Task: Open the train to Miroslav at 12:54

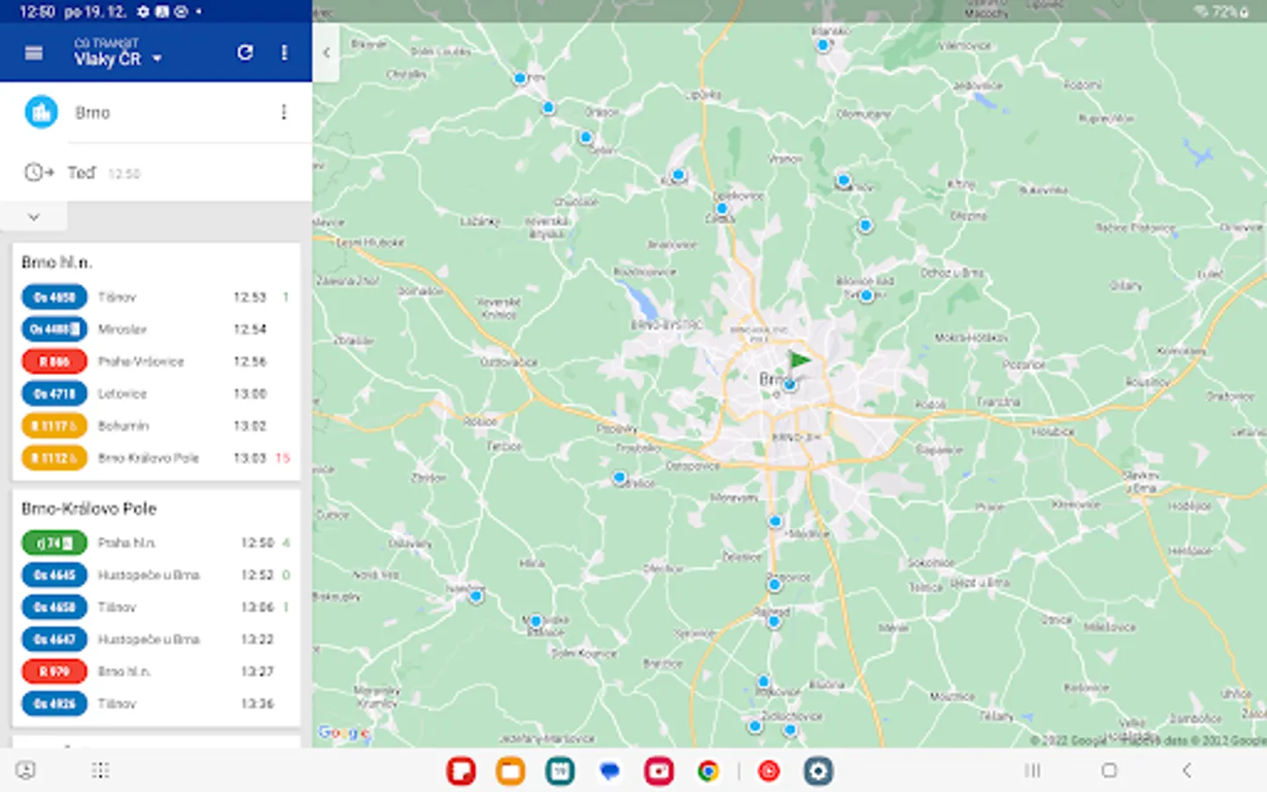Action: (156, 329)
